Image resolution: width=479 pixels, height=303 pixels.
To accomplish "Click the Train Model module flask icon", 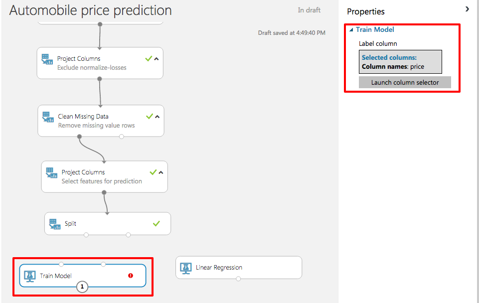I will (30, 276).
